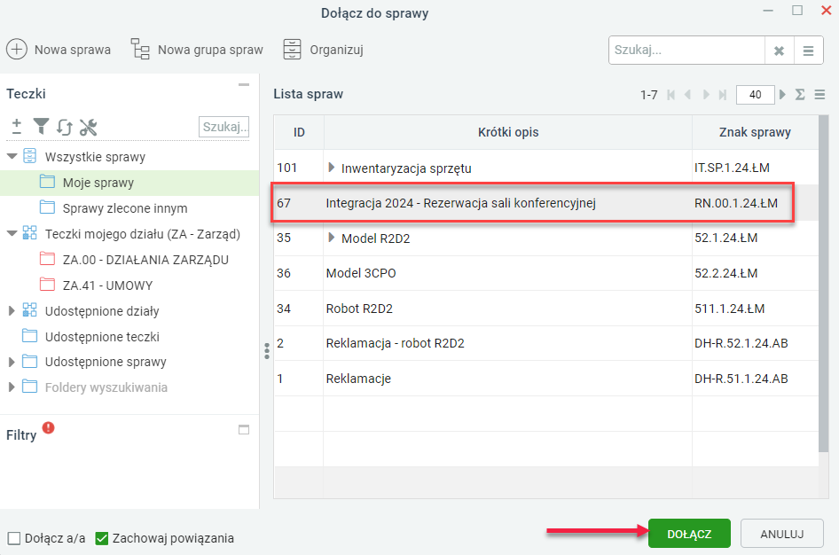Click the Lista spraw vertical scrollbar

tap(824, 284)
